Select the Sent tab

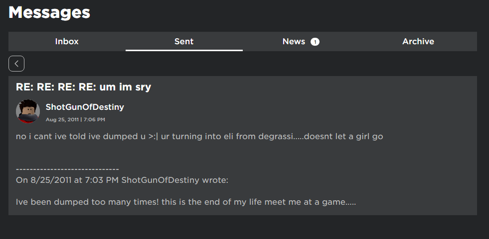184,42
